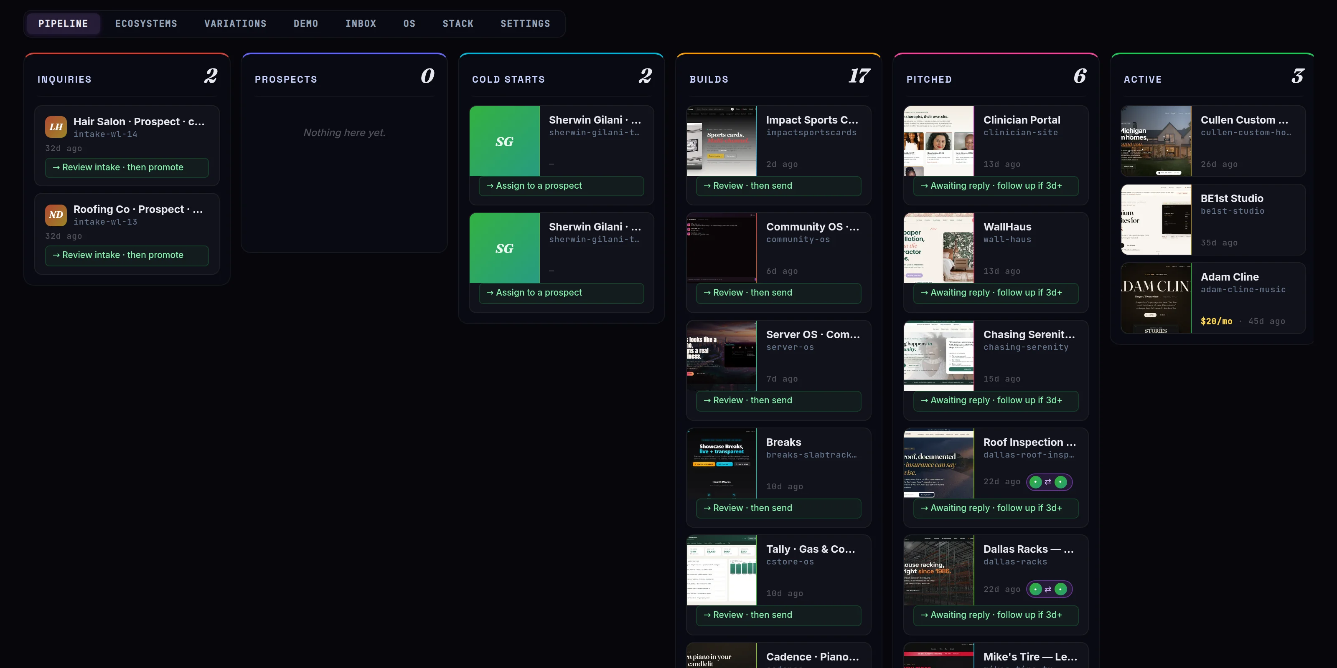Click the cstore-os slug text

[x=790, y=562]
